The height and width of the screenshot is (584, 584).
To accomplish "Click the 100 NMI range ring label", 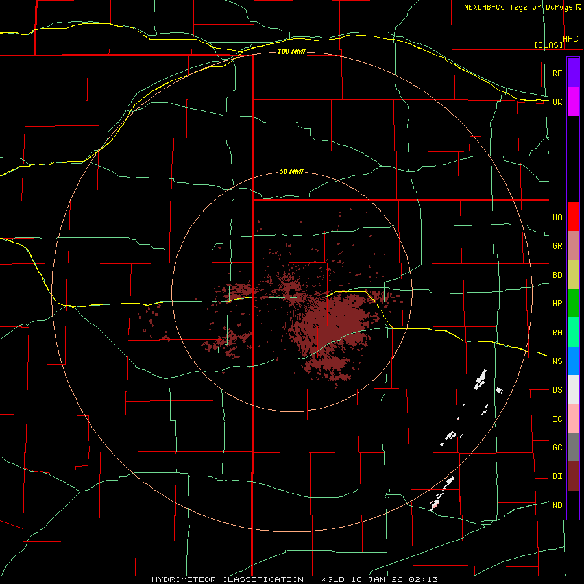I will (x=291, y=51).
